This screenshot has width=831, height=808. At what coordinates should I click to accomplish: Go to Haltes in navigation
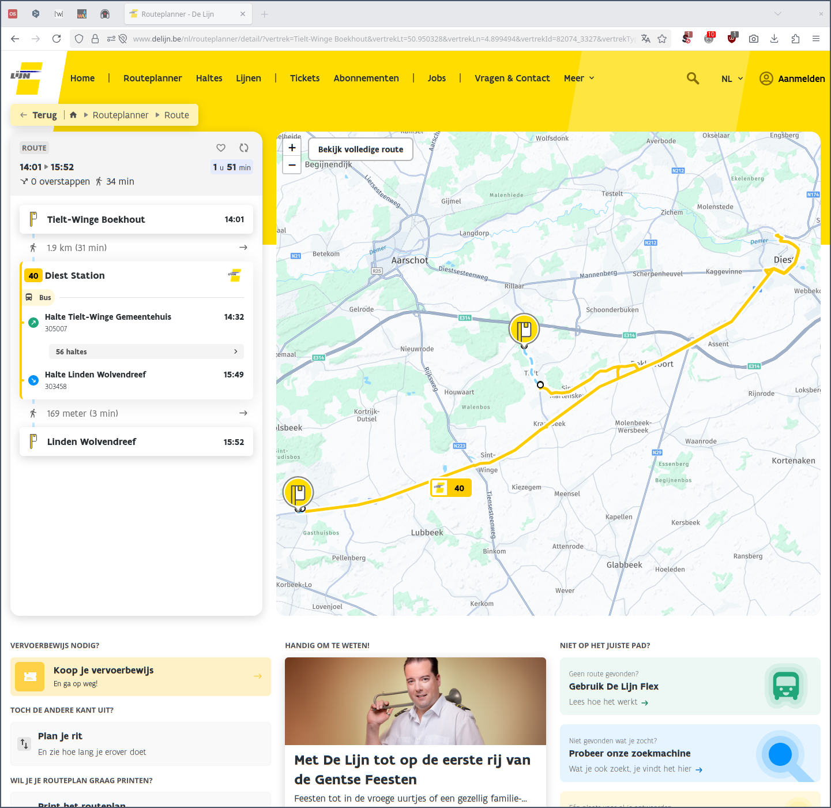coord(209,78)
